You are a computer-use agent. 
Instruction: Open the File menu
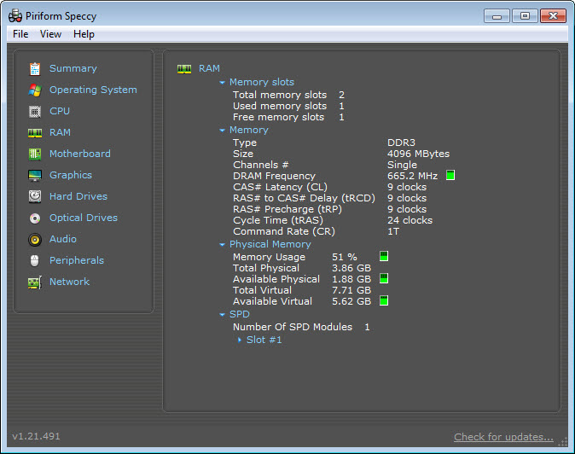20,34
